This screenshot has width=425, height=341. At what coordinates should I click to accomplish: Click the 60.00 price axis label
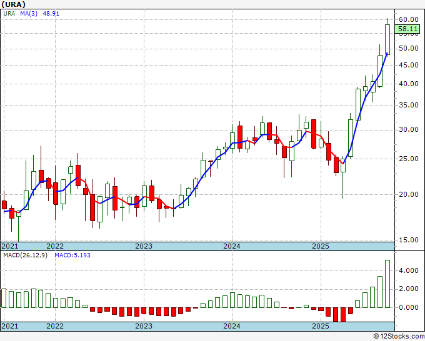(x=409, y=19)
